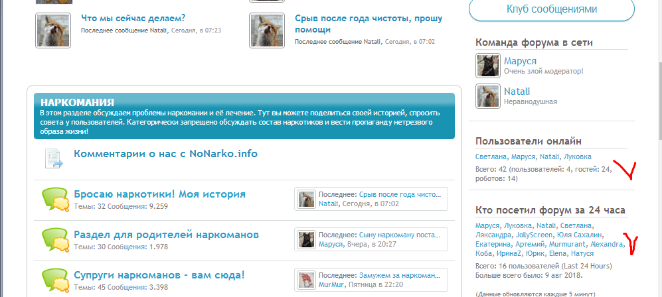Image resolution: width=662 pixels, height=297 pixels.
Task: Click Murmurant in the 24-hour visitors list
Action: click(568, 244)
